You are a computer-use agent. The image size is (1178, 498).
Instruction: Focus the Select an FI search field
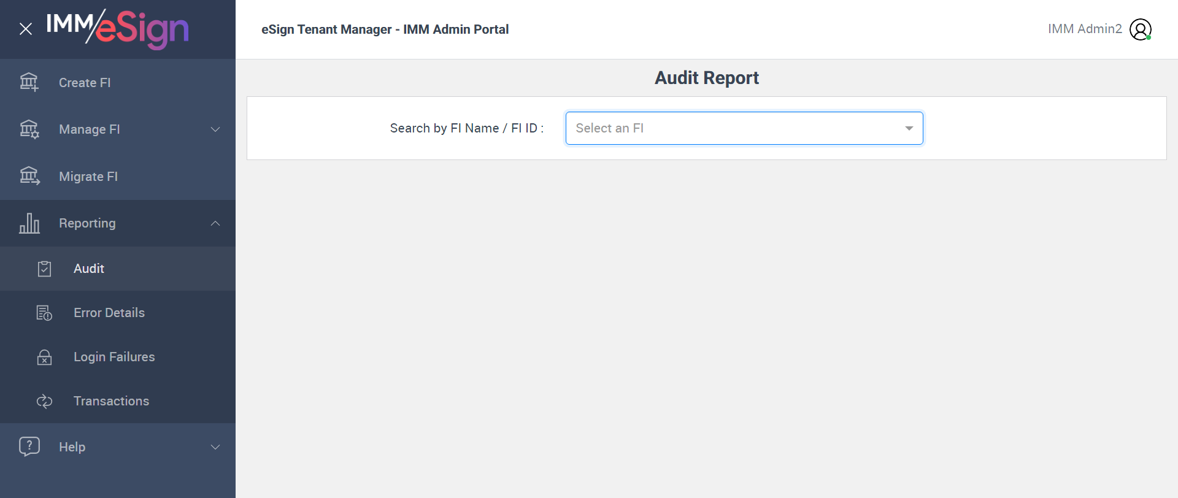pos(730,128)
